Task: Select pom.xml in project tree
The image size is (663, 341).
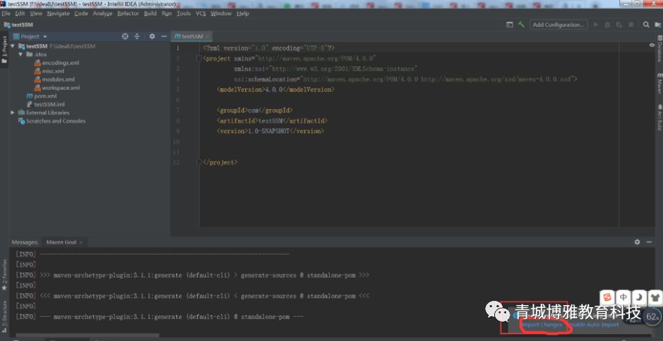Action: [x=41, y=96]
